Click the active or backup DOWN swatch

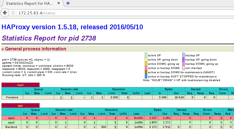(x=146, y=68)
